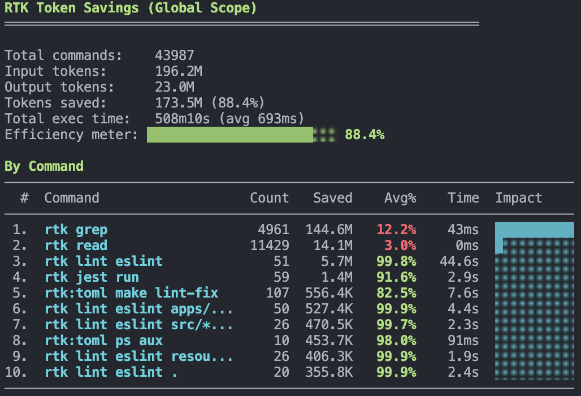Click the "Count" column header

pos(270,198)
